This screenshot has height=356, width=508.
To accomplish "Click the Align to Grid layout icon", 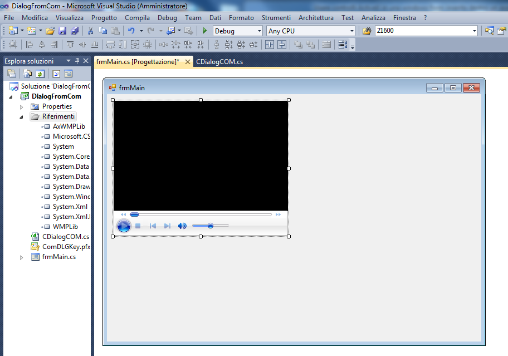I will [13, 45].
